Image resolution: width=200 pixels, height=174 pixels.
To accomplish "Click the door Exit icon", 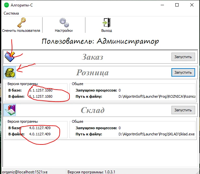I will (106, 23).
